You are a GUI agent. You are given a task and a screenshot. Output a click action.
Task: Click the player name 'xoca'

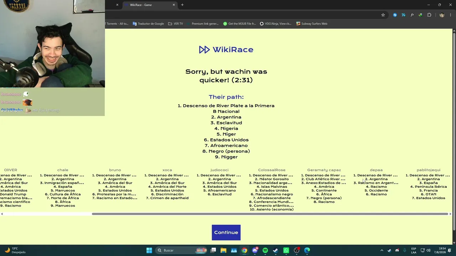(167, 170)
